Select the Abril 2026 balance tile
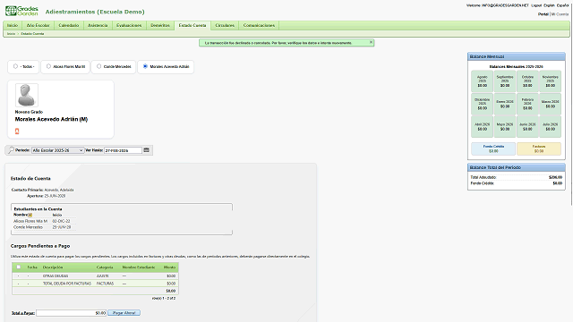 pos(482,126)
